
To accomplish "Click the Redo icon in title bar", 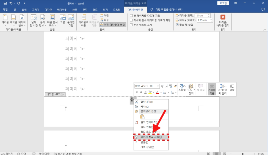I will pyautogui.click(x=19, y=3).
